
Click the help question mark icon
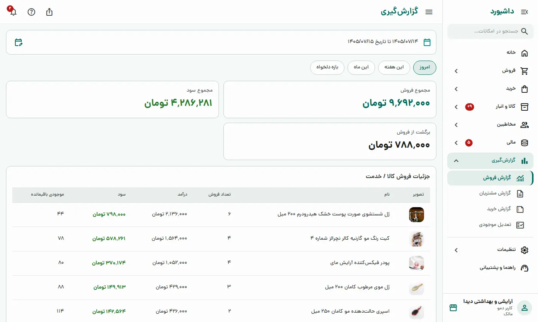(31, 12)
